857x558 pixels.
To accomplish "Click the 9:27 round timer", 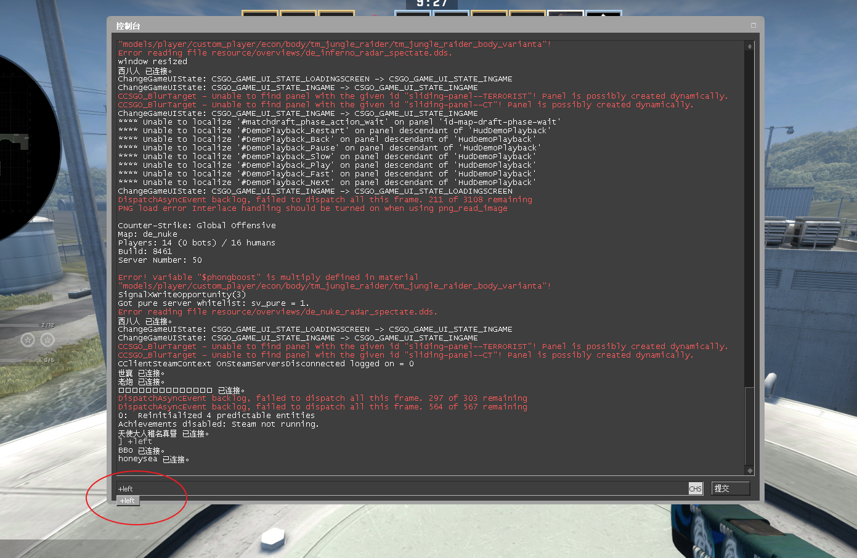I will click(x=432, y=4).
